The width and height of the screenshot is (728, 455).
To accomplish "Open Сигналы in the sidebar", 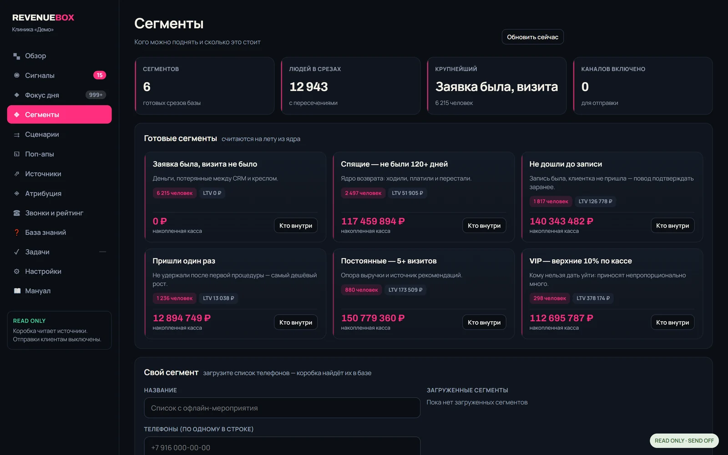I will pyautogui.click(x=59, y=76).
